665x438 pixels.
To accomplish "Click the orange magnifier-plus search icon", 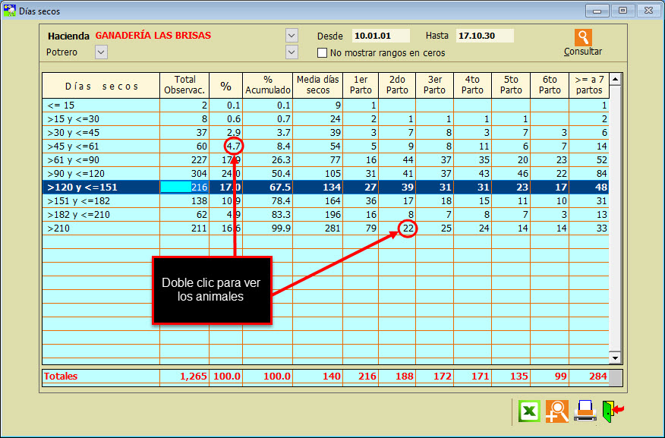I will pyautogui.click(x=557, y=411).
